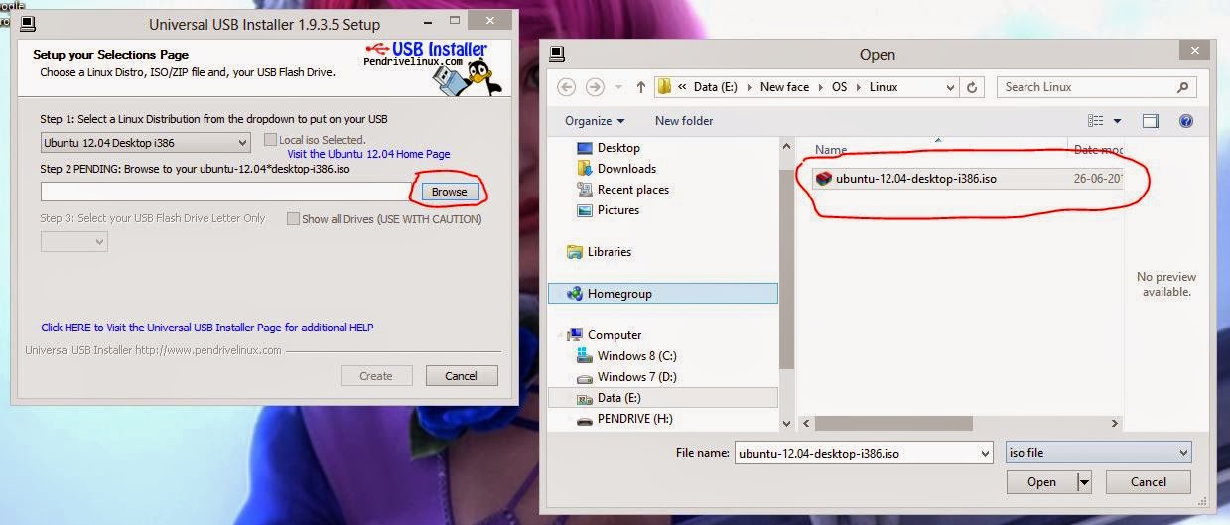Click the PENDRIVE (H:) drive icon
1230x525 pixels.
pyautogui.click(x=585, y=419)
